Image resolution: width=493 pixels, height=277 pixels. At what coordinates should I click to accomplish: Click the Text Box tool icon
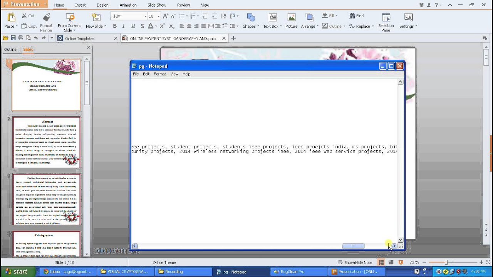(273, 18)
